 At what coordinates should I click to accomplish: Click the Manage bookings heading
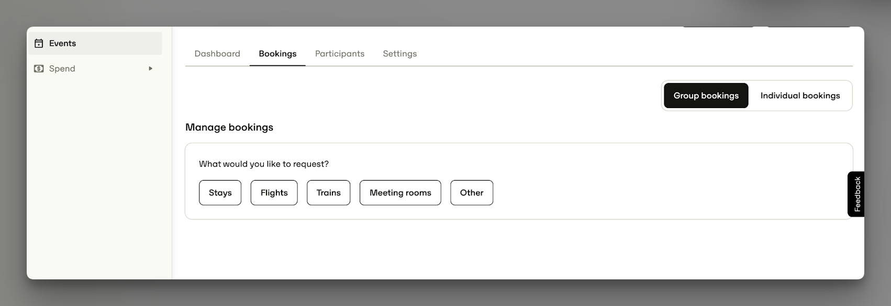pyautogui.click(x=229, y=127)
